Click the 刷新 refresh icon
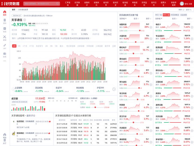194x146 pixels. coord(183,10)
